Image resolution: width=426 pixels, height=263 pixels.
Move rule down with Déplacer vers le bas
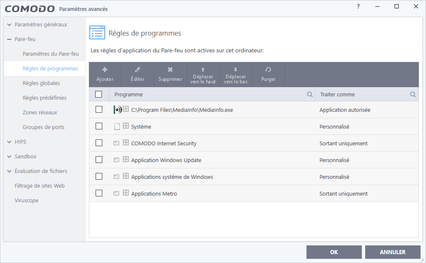(236, 75)
